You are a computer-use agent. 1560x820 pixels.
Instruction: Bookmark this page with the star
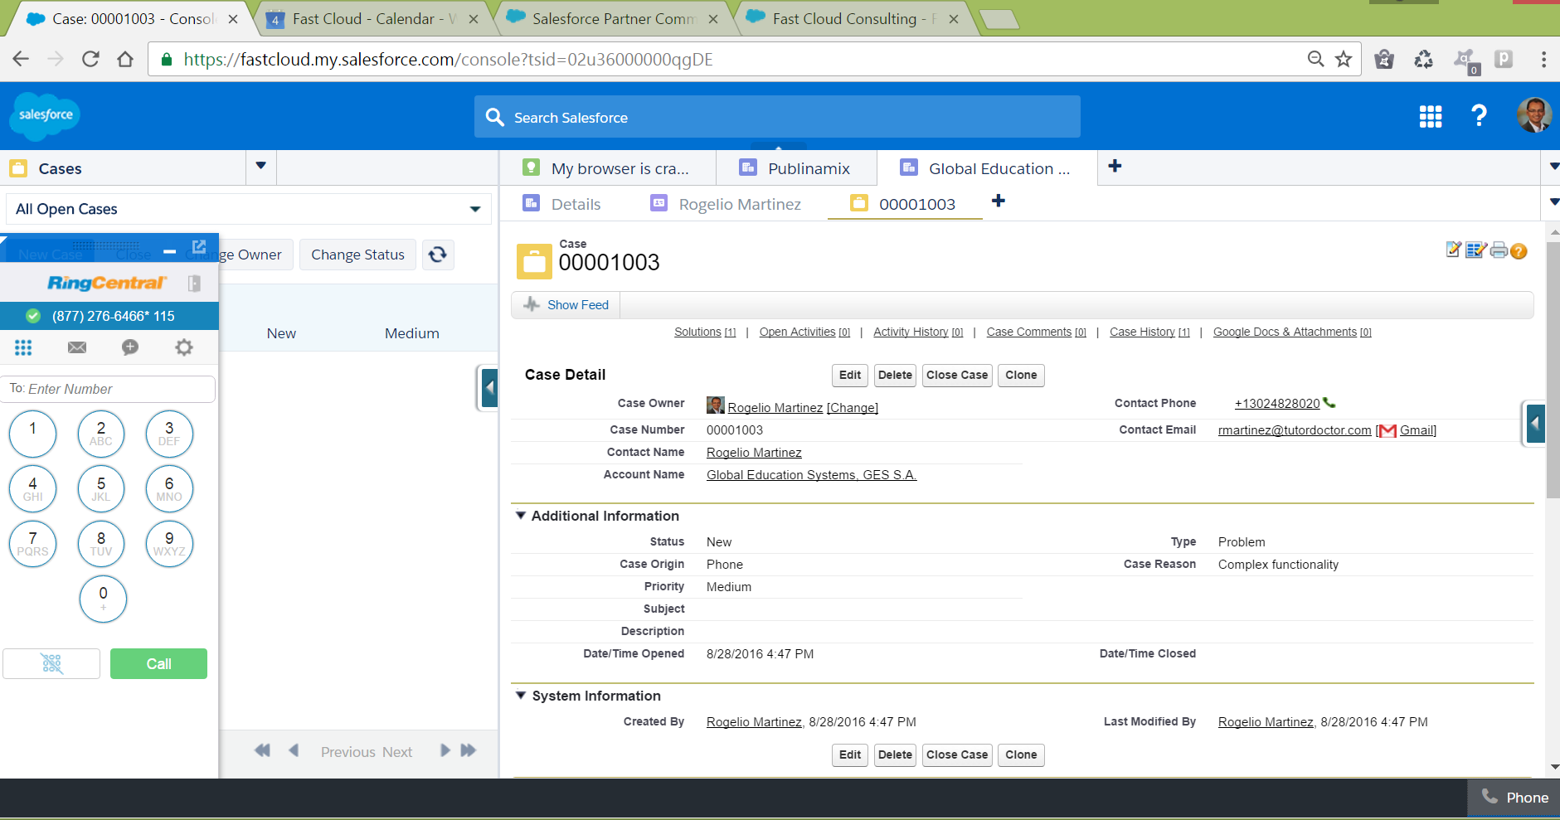coord(1344,59)
